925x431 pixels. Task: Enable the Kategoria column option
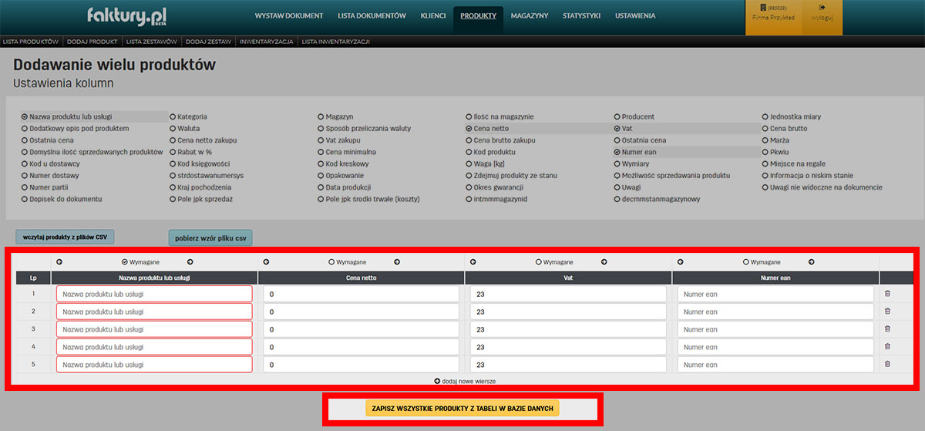point(173,117)
